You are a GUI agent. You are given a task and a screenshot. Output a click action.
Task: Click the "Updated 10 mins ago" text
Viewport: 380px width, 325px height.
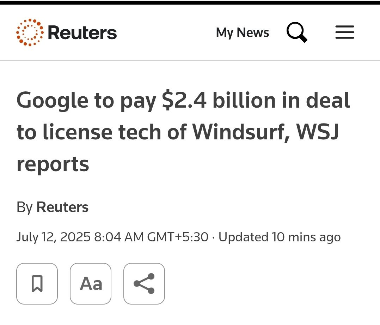[280, 237]
